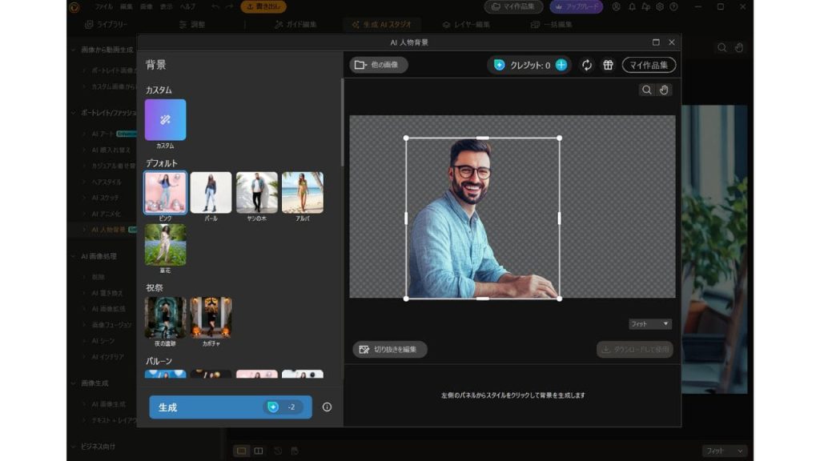Choose the ヤシの木 background thumbnail
The height and width of the screenshot is (461, 820).
coord(256,193)
